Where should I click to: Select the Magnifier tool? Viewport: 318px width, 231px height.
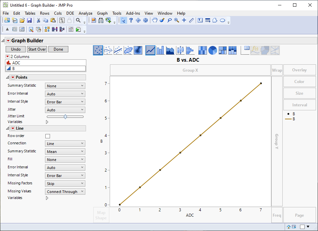(176, 20)
